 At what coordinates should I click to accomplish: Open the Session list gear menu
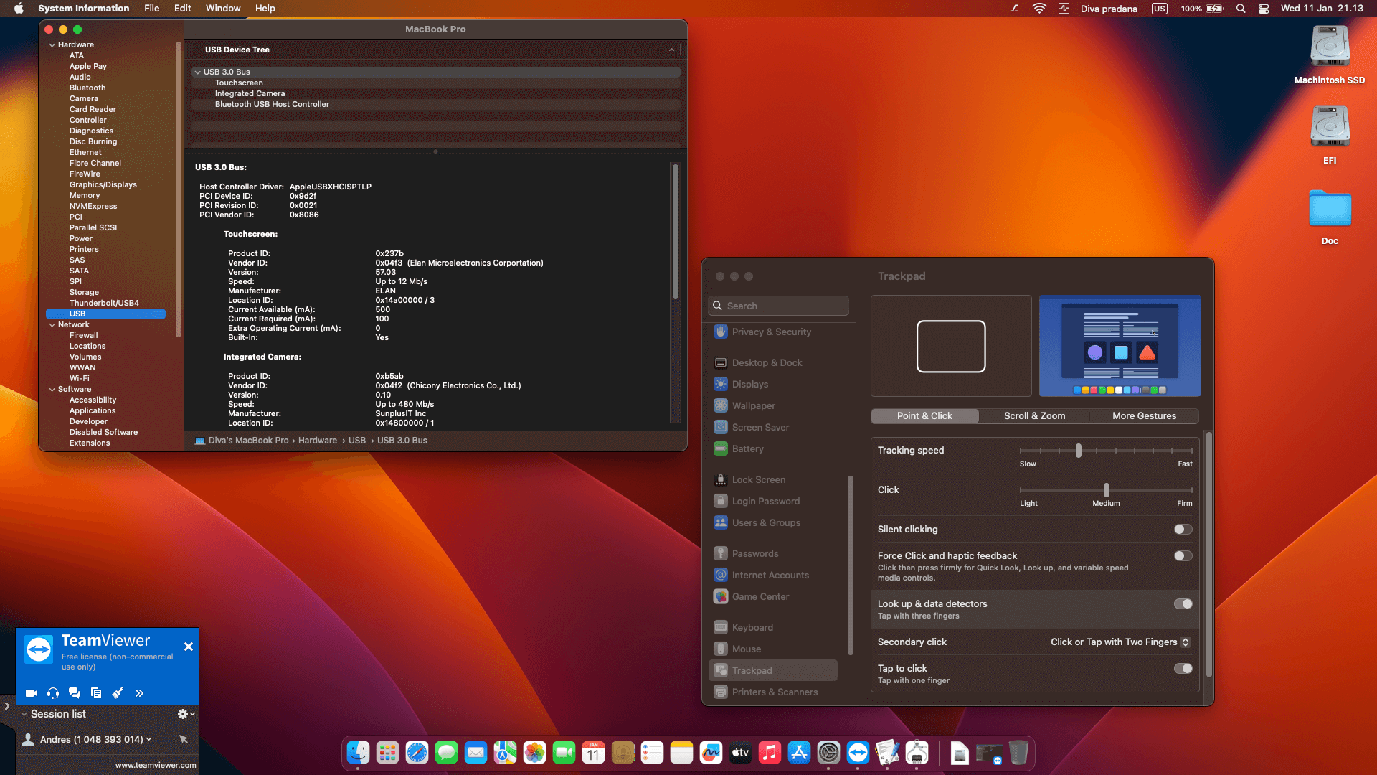coord(184,713)
